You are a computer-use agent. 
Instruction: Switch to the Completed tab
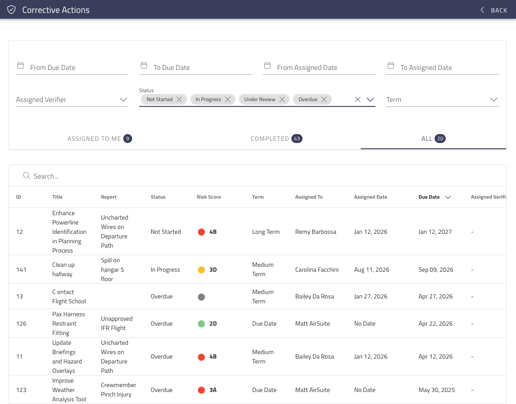point(276,139)
